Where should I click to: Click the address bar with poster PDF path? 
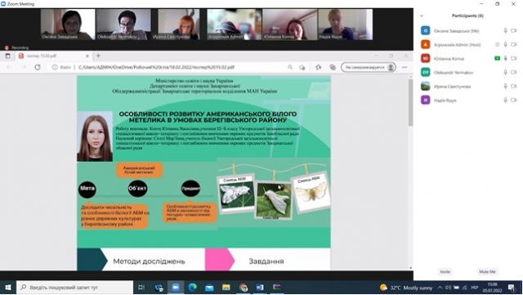156,67
